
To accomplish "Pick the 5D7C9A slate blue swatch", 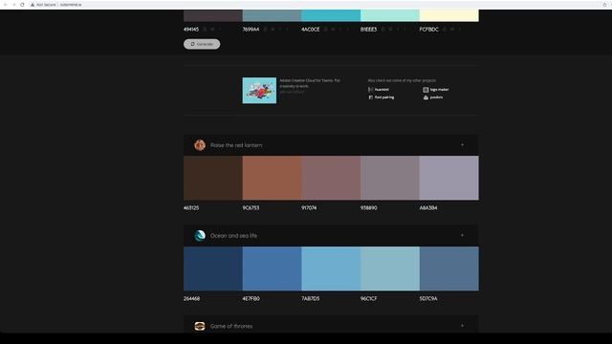I will click(x=448, y=269).
